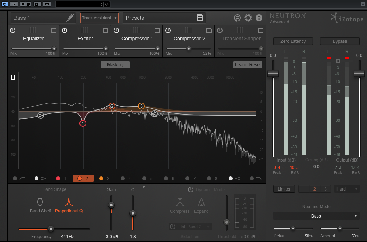Grab the Equalizer module reorder handle

(x=33, y=30)
